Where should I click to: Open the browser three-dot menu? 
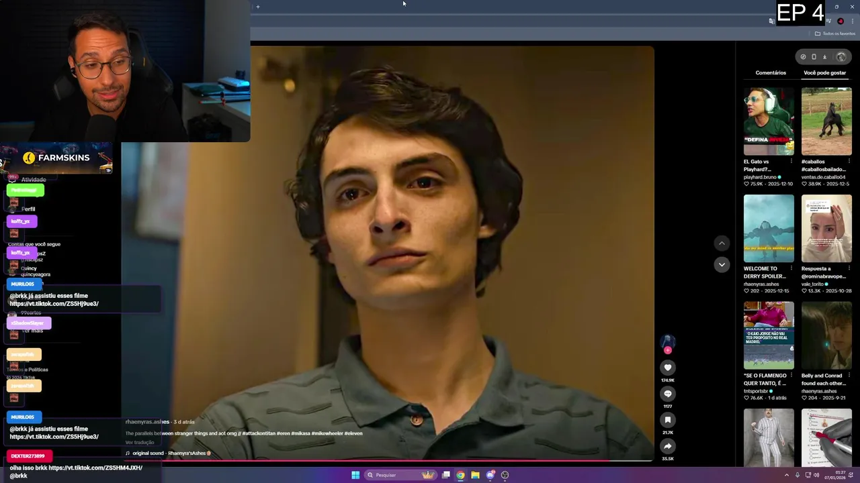pyautogui.click(x=852, y=21)
